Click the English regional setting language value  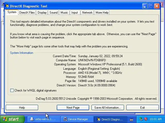click(x=99, y=69)
